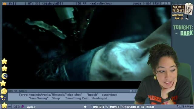Click the "beach" drink rule
The image size is (194, 109).
pyautogui.click(x=92, y=95)
